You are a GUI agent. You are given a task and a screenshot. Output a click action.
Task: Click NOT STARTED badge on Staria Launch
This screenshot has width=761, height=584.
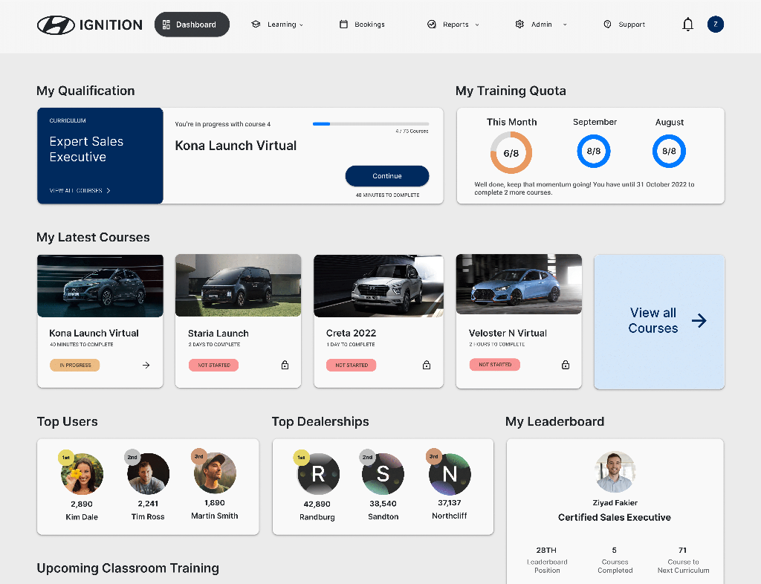213,366
